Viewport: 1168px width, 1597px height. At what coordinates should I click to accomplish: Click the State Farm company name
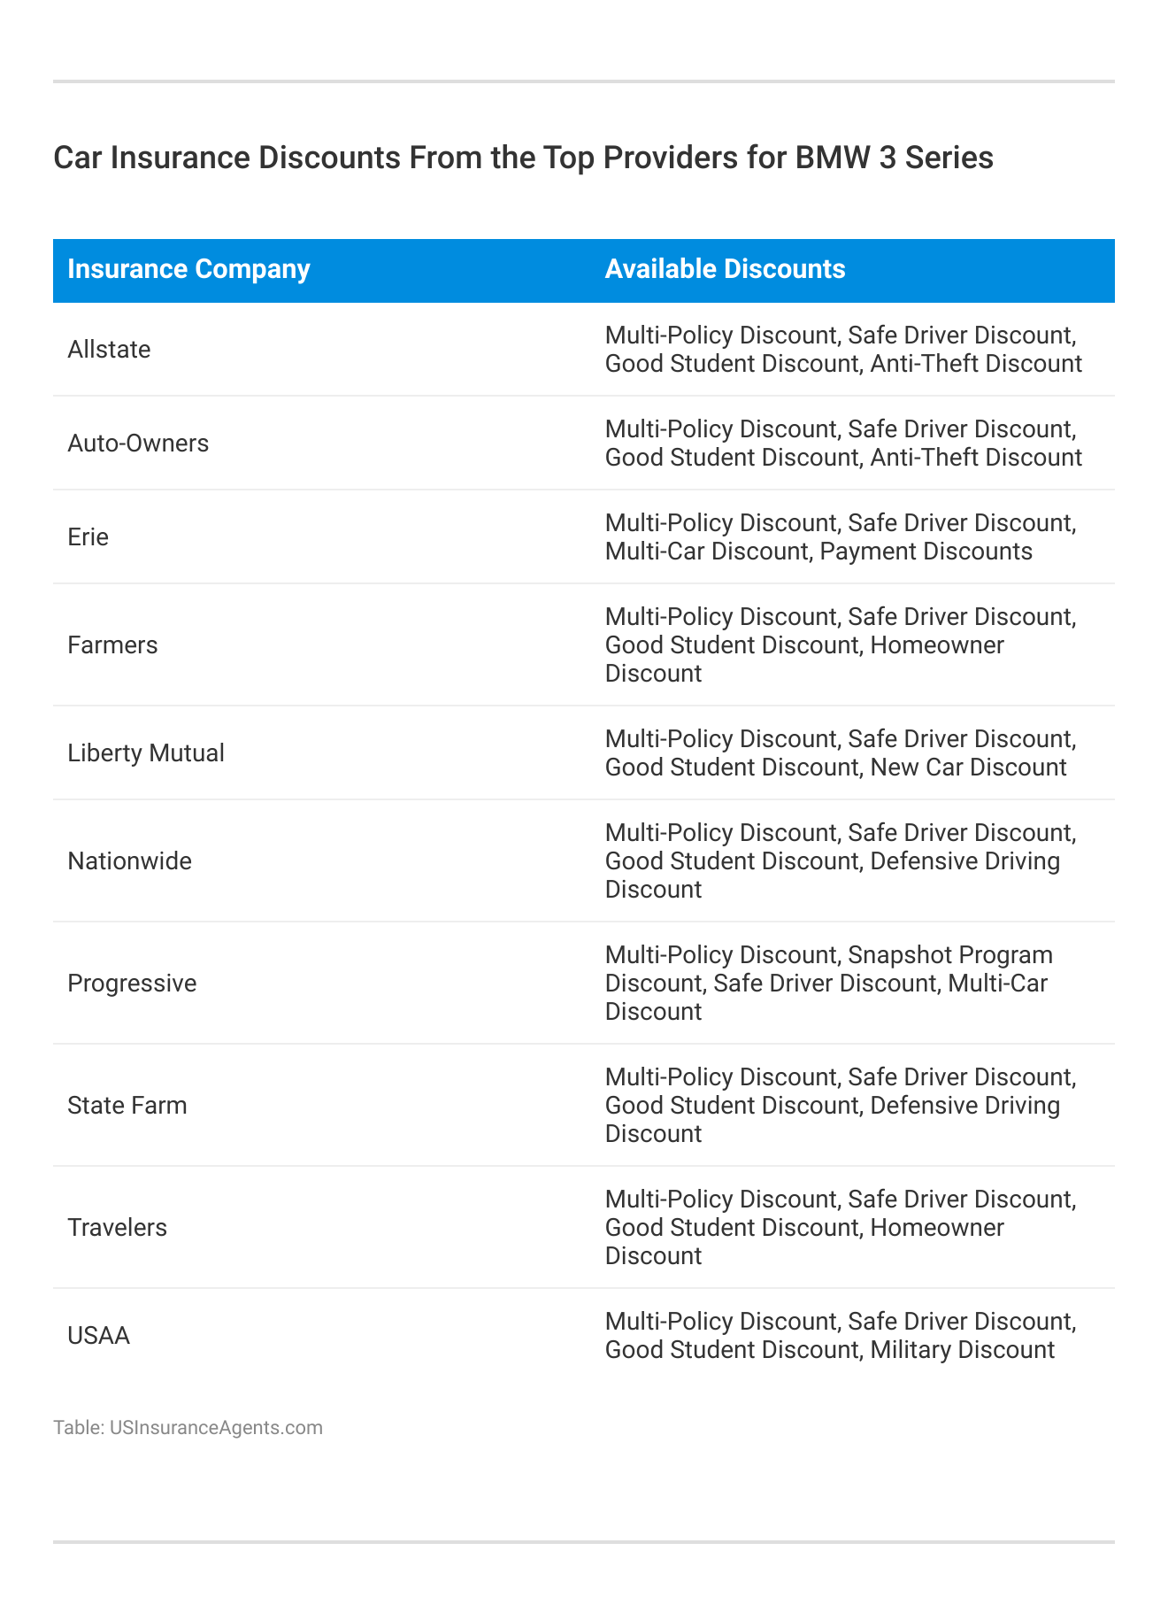coord(127,1106)
